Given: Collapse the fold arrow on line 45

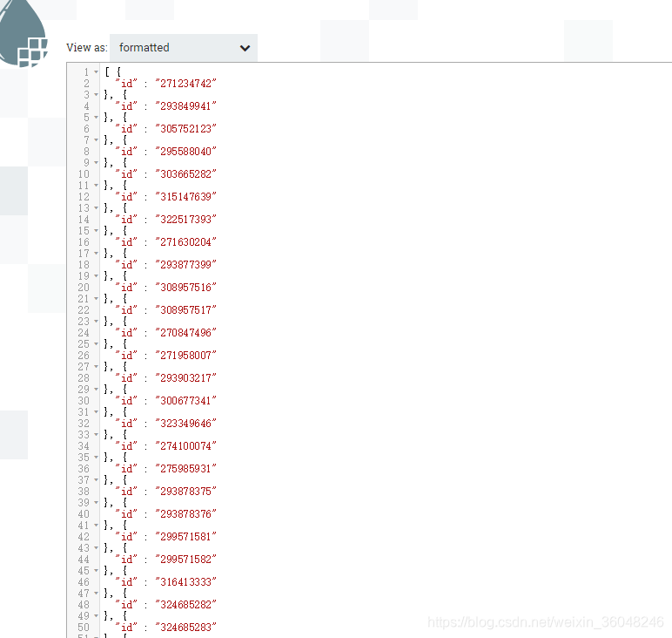Looking at the screenshot, I should pyautogui.click(x=96, y=571).
